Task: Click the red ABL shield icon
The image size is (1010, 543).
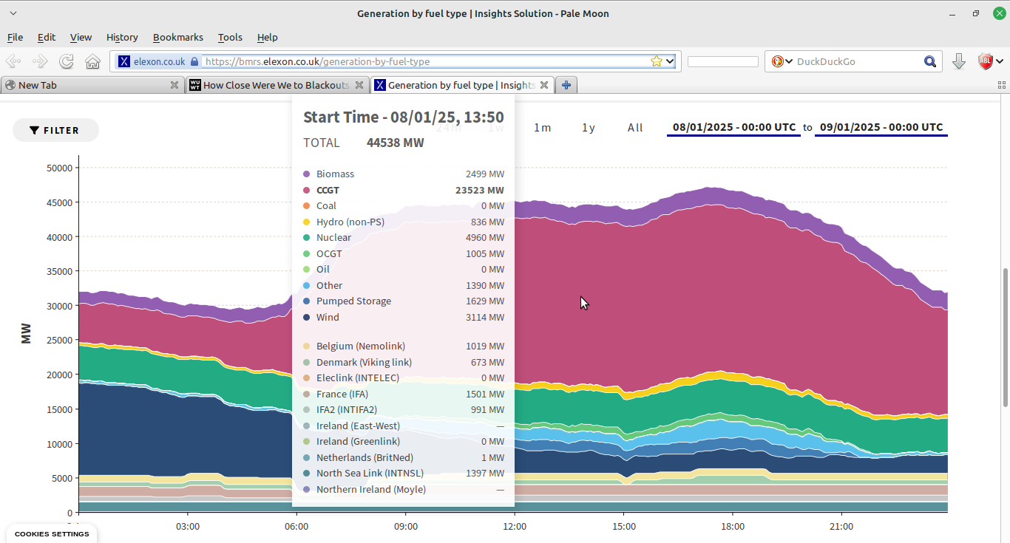Action: tap(985, 62)
